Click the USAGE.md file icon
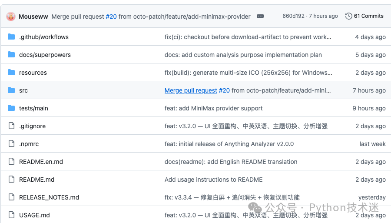This screenshot has height=223, width=391. click(x=11, y=215)
